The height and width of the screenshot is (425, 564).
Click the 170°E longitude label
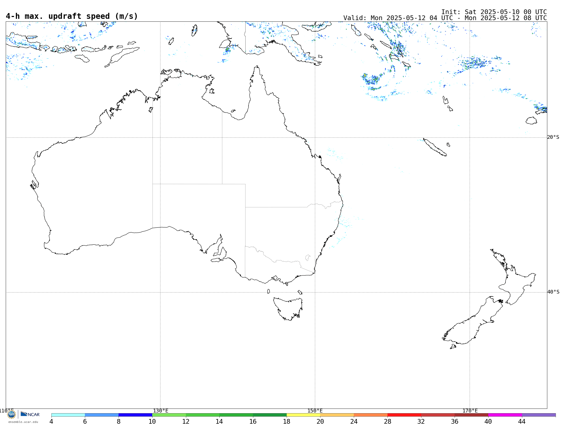[x=470, y=411]
